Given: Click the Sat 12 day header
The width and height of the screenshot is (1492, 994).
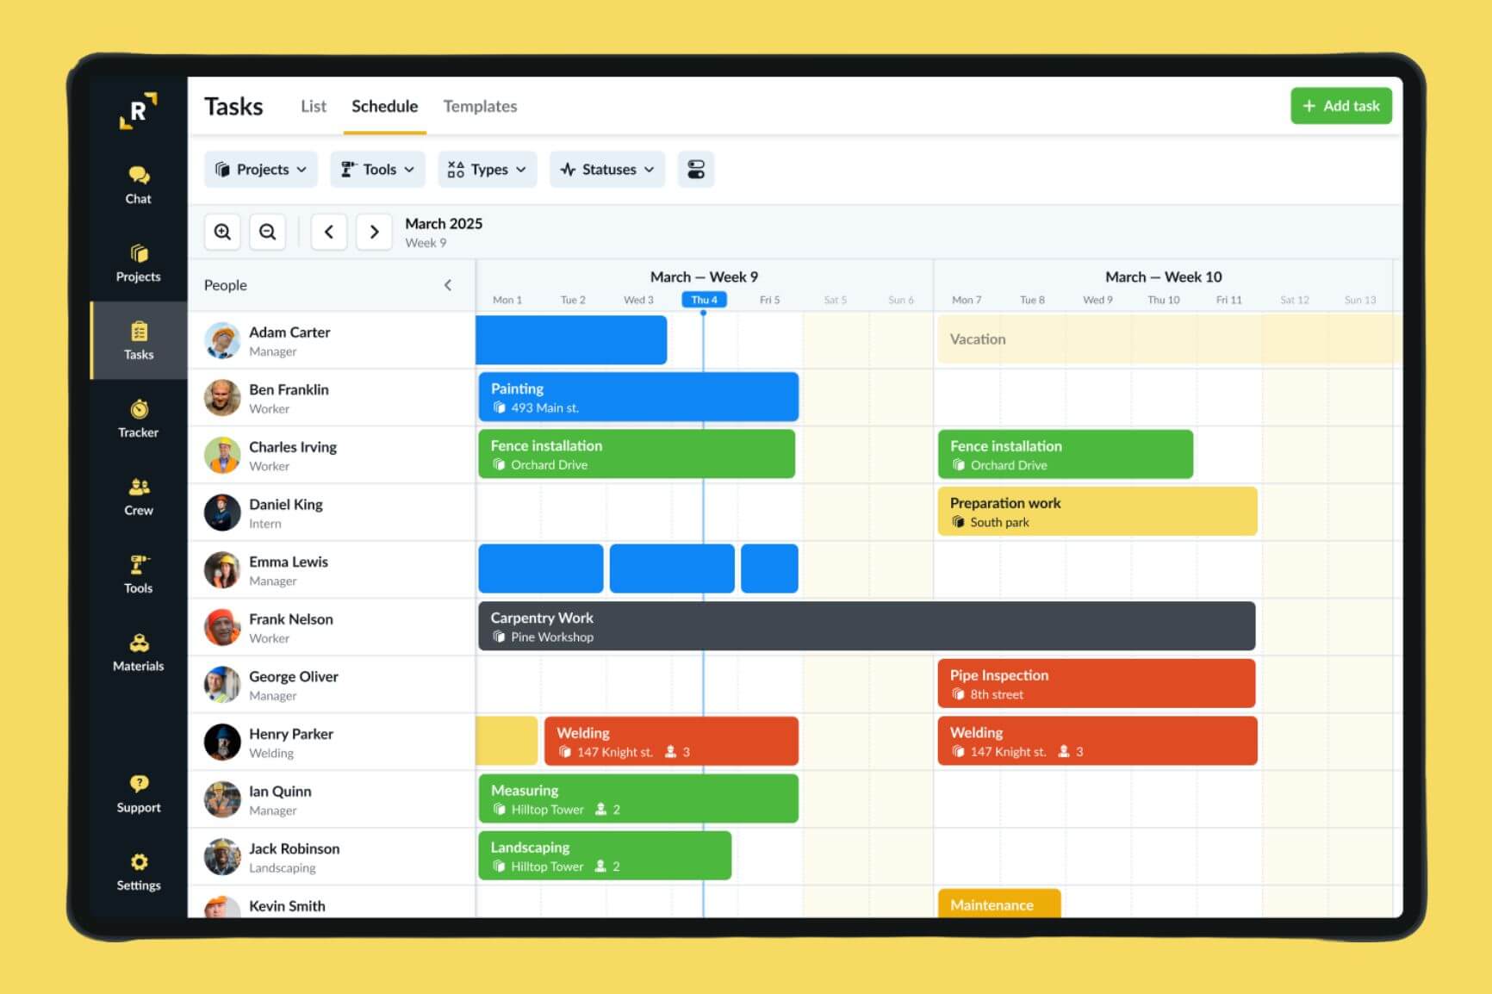Looking at the screenshot, I should [x=1295, y=300].
